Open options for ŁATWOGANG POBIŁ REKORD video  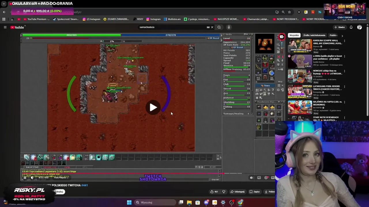click(x=344, y=87)
